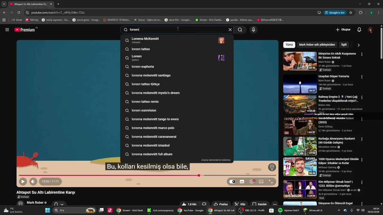Image resolution: width=383 pixels, height=215 pixels.
Task: Open the Windows Start menu
Action: [x=47, y=210]
